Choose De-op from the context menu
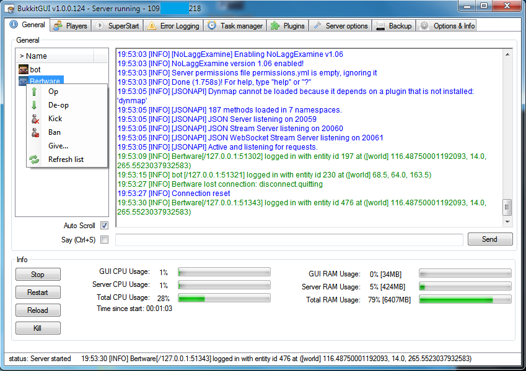 click(x=67, y=105)
